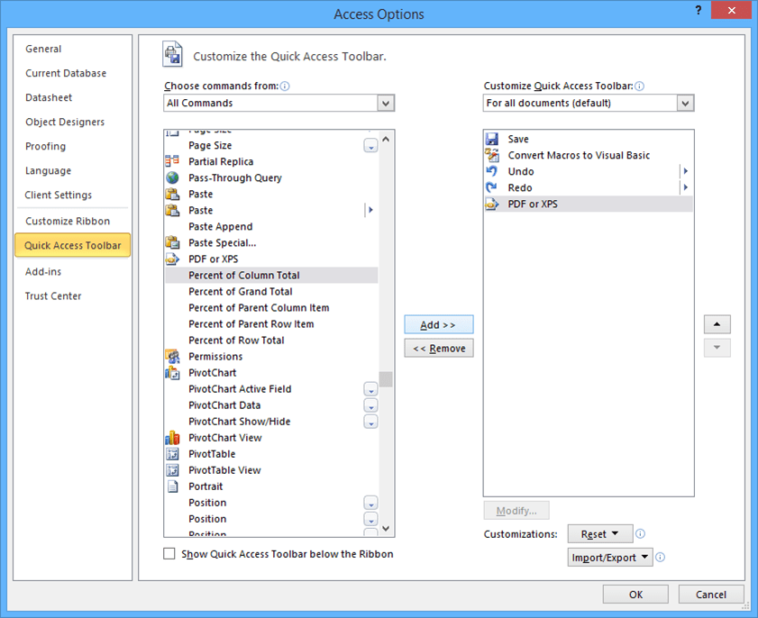Open the Trust Center section
The width and height of the screenshot is (758, 618).
pyautogui.click(x=55, y=295)
